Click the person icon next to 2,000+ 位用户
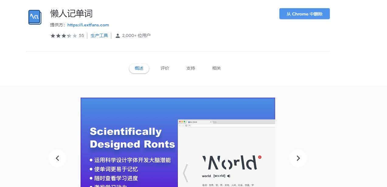Image resolution: width=387 pixels, height=187 pixels. 118,35
